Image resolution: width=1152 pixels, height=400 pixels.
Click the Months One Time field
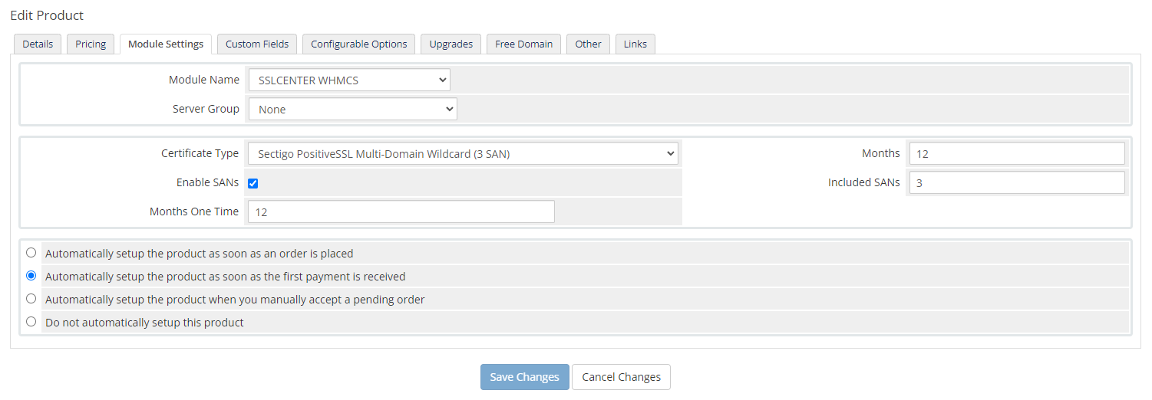click(401, 211)
